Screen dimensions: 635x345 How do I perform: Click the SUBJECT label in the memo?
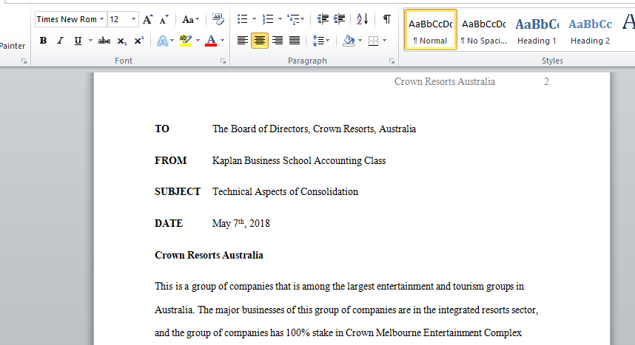coord(178,192)
